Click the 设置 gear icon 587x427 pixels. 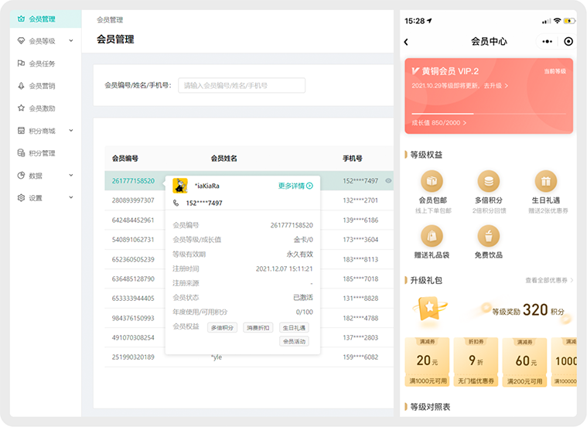tap(22, 197)
